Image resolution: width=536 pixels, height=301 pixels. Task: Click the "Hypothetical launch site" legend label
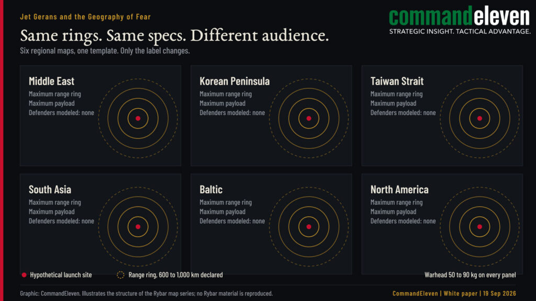(61, 275)
